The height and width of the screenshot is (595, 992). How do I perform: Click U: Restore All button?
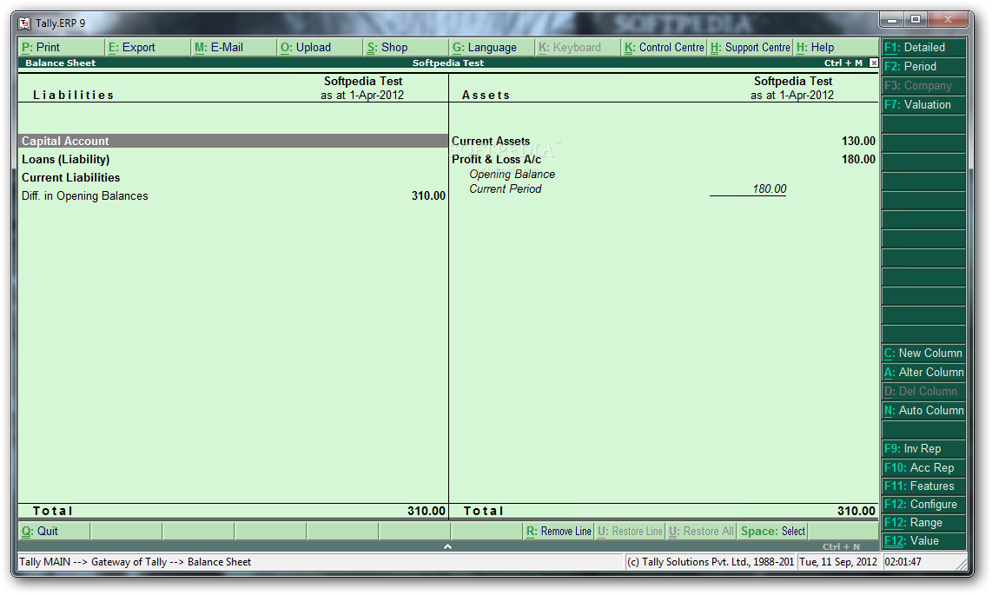[x=701, y=531]
